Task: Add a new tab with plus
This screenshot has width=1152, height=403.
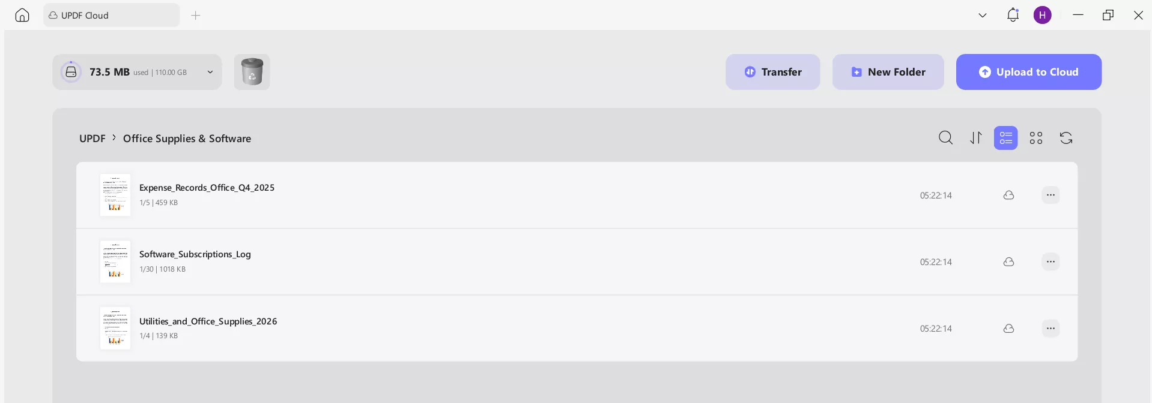Action: [196, 15]
